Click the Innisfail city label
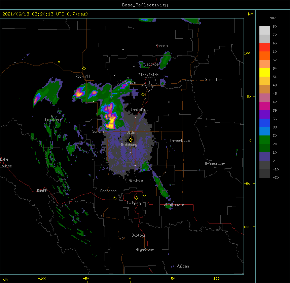 [x=140, y=110]
